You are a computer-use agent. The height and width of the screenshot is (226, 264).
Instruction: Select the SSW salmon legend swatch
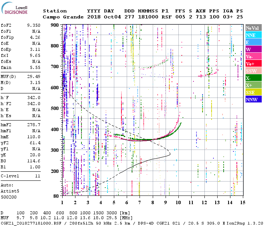point(253,71)
